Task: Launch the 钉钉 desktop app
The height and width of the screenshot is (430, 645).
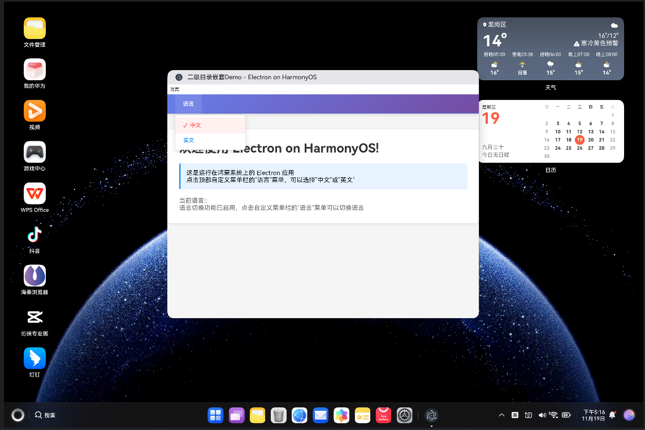Action: (34, 358)
